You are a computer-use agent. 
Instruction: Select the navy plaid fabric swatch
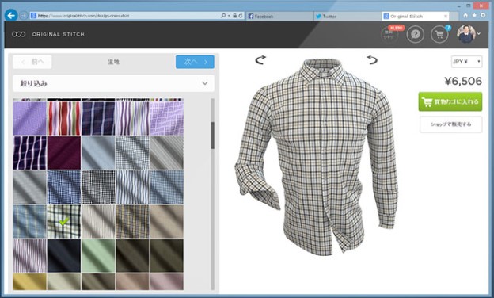click(98, 118)
